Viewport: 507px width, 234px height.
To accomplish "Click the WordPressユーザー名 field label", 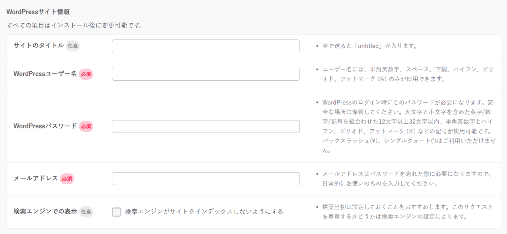I will point(45,74).
